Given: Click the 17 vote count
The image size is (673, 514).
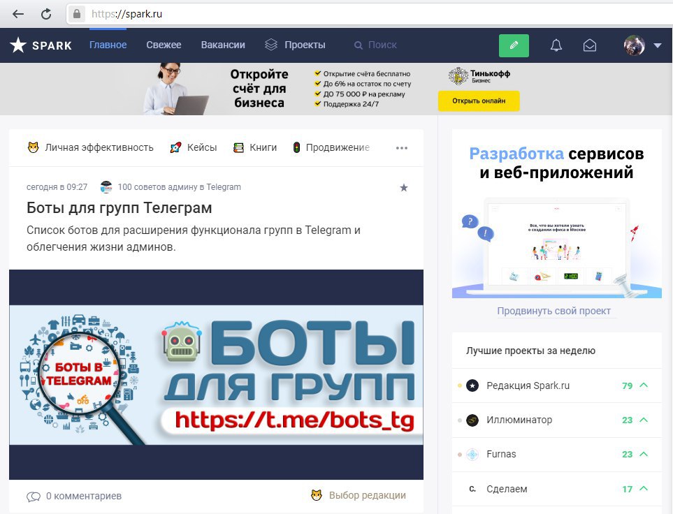Looking at the screenshot, I should coord(627,489).
